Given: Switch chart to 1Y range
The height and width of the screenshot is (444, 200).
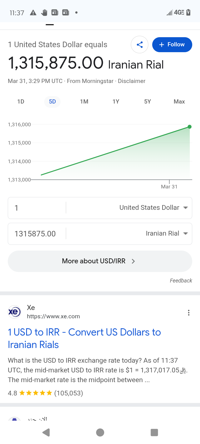Looking at the screenshot, I should coord(116,102).
